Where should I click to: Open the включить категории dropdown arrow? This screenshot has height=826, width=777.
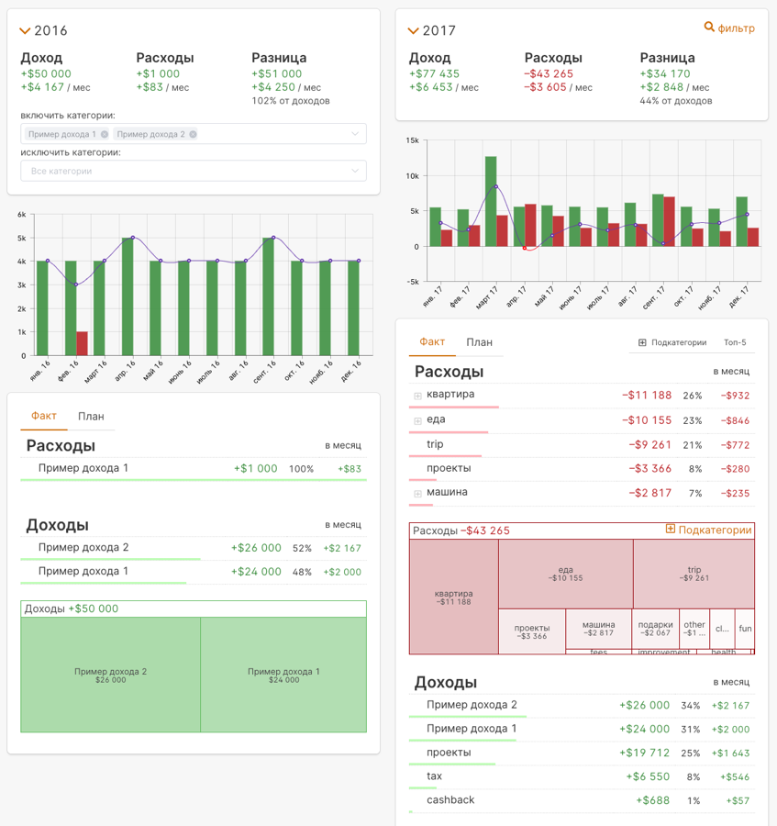pos(355,134)
